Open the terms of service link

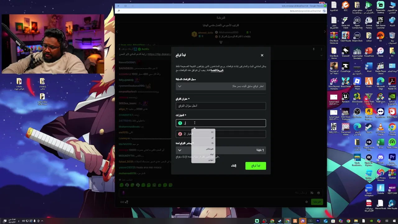click(217, 70)
